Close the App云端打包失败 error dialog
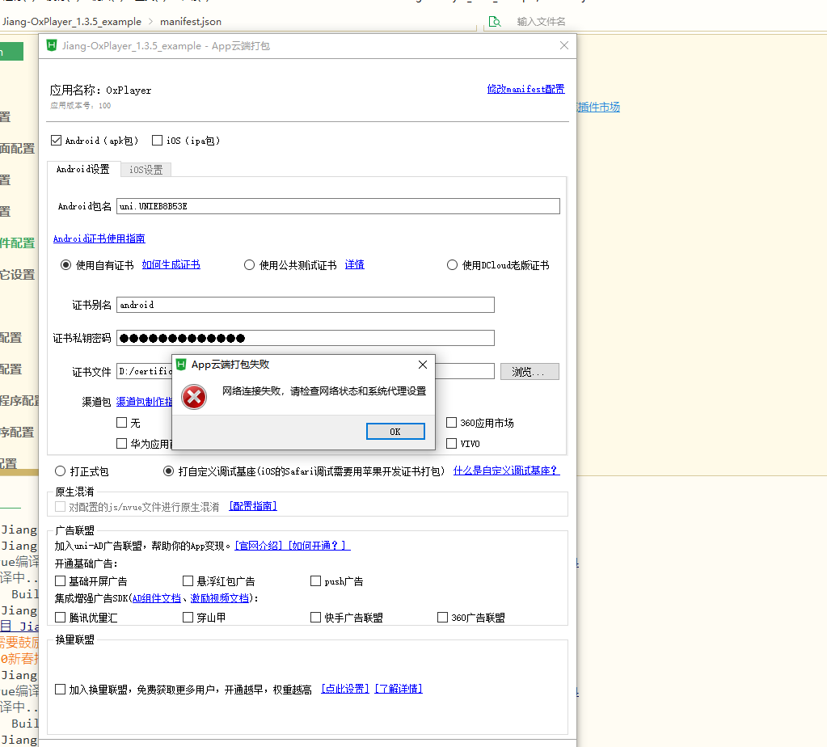Image resolution: width=827 pixels, height=747 pixels. (422, 365)
